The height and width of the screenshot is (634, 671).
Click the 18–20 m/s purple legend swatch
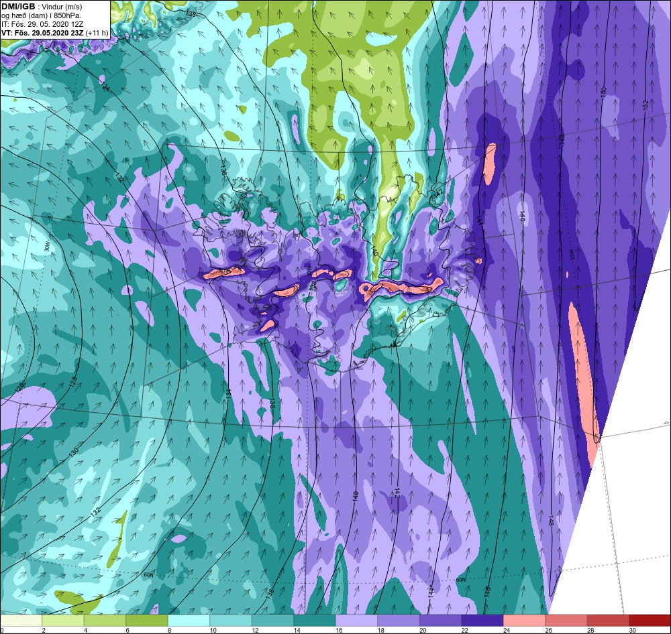399,620
